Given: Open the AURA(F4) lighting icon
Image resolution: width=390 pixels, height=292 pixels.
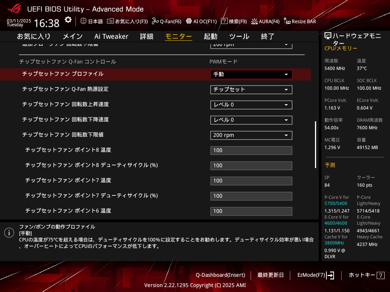Looking at the screenshot, I should (254, 21).
